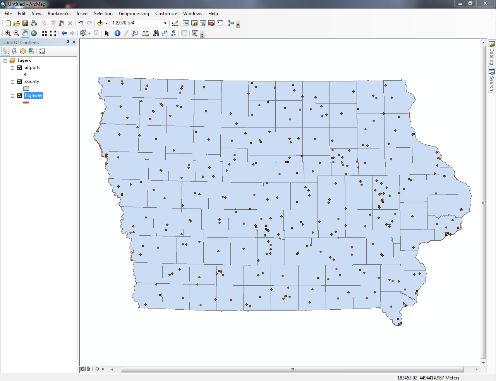Open the Geoprocessing menu

click(x=134, y=13)
